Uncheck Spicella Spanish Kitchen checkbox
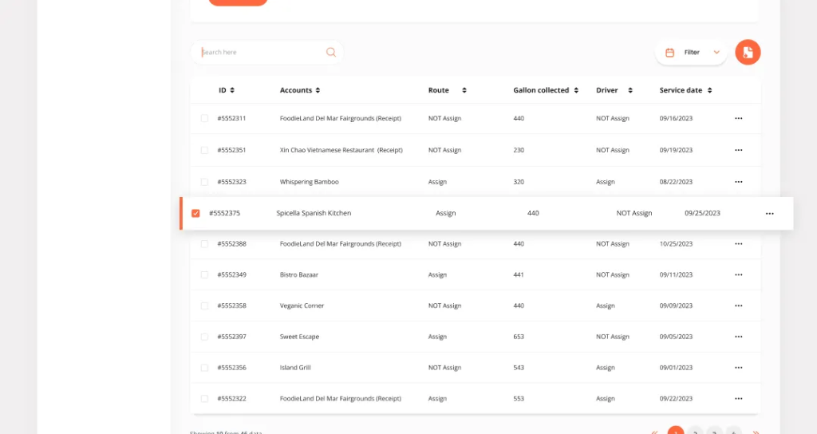 click(x=195, y=213)
